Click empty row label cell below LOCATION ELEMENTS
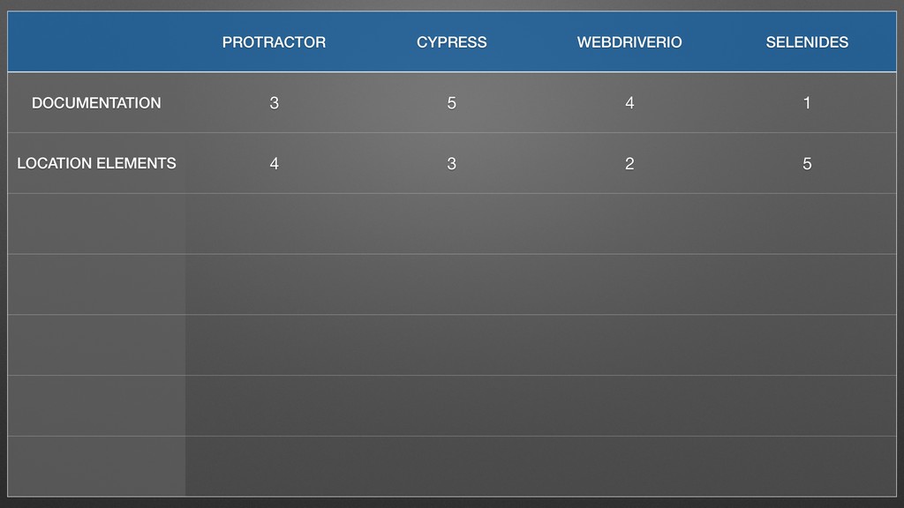 tap(96, 223)
